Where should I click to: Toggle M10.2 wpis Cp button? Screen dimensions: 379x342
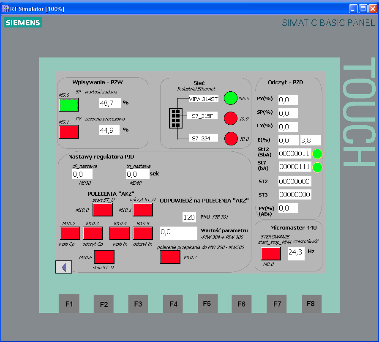pyautogui.click(x=70, y=233)
